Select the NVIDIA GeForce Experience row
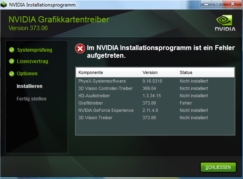Viewport: 243px width, 179px height. pyautogui.click(x=155, y=110)
